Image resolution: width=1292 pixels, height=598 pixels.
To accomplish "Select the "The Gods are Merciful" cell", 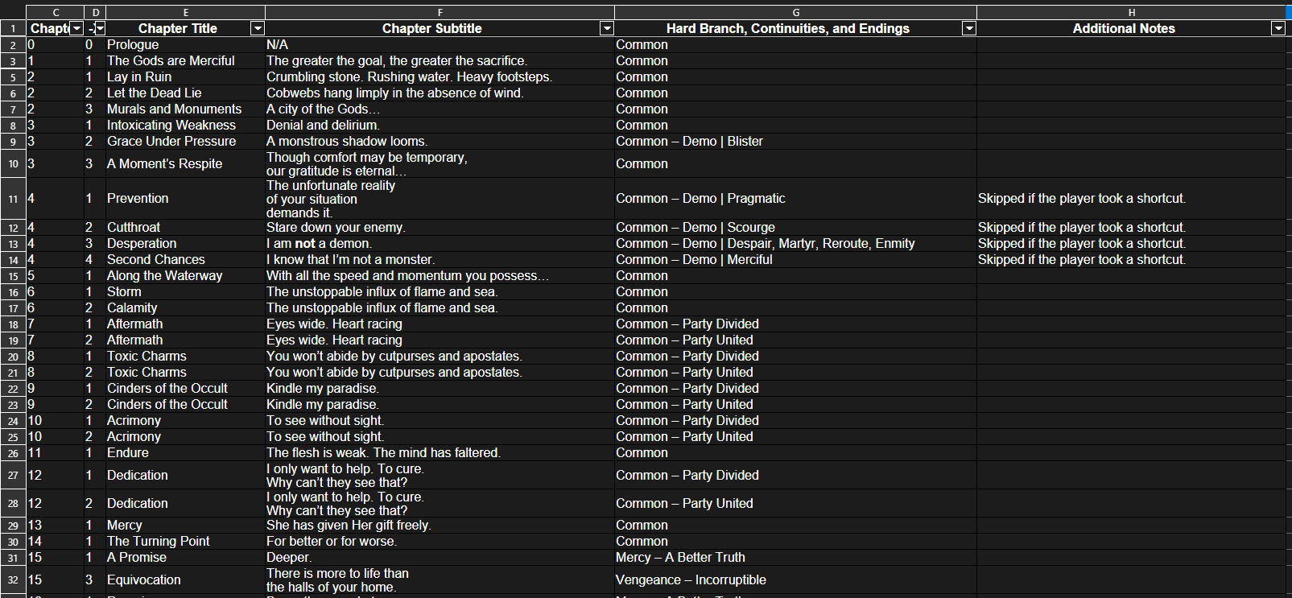I will coord(186,61).
